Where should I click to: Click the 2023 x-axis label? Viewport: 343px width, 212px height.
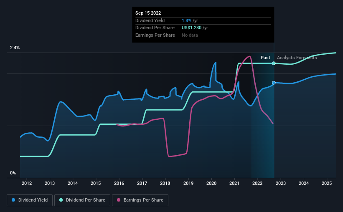tap(281, 183)
